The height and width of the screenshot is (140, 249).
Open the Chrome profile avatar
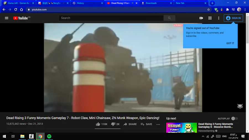239,9
